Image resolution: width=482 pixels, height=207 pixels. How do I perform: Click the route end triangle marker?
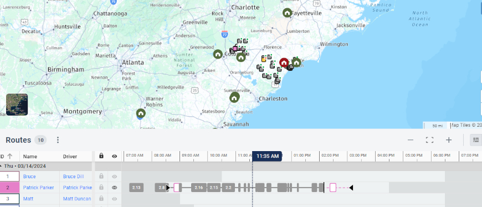tap(351, 188)
